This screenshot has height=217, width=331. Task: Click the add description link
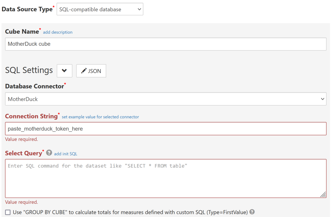click(58, 32)
